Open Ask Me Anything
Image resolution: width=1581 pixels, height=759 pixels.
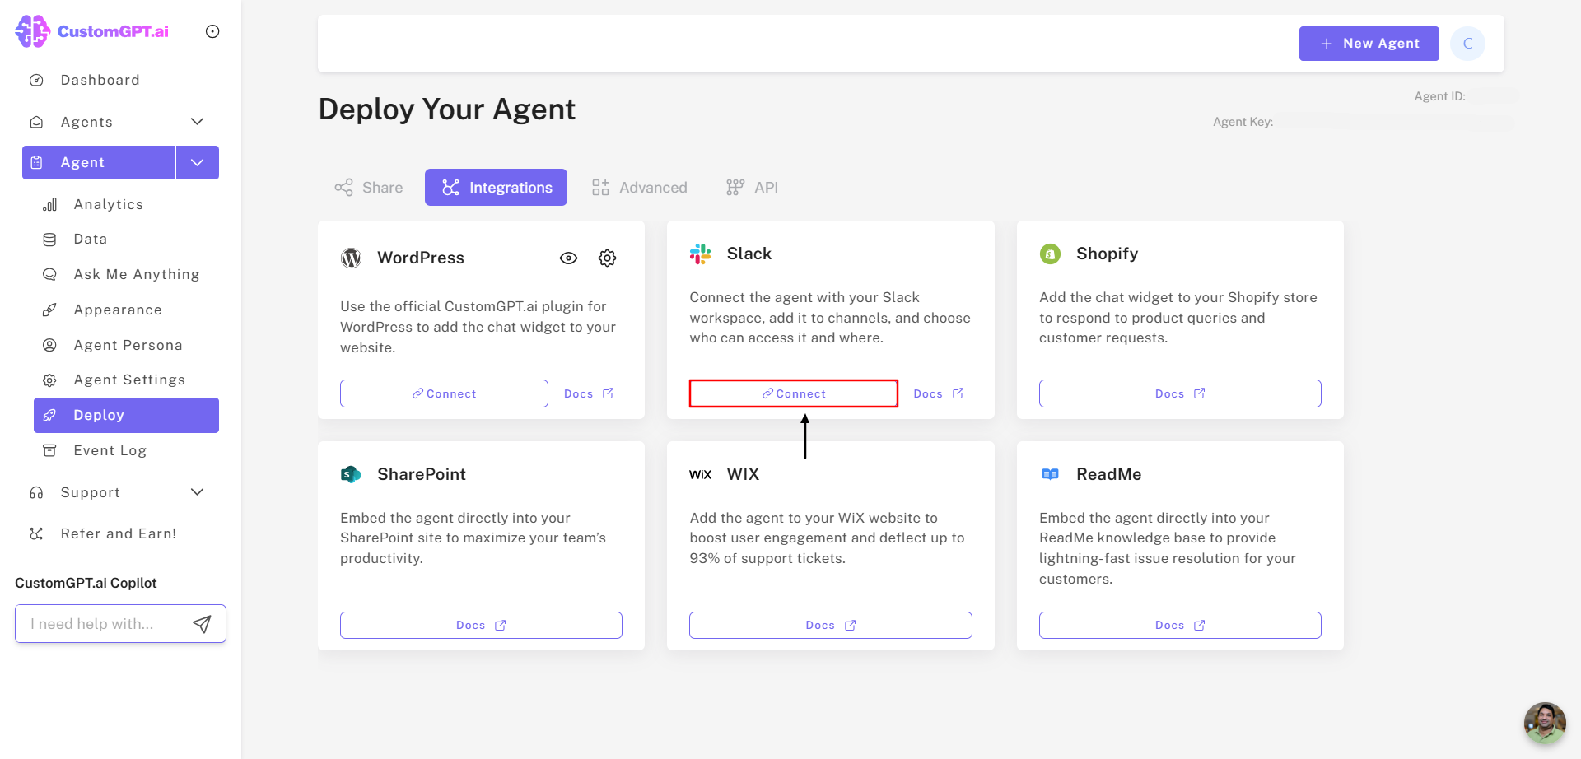(x=137, y=274)
